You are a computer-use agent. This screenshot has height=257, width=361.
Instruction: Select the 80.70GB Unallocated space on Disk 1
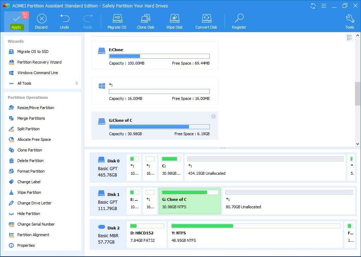289,201
